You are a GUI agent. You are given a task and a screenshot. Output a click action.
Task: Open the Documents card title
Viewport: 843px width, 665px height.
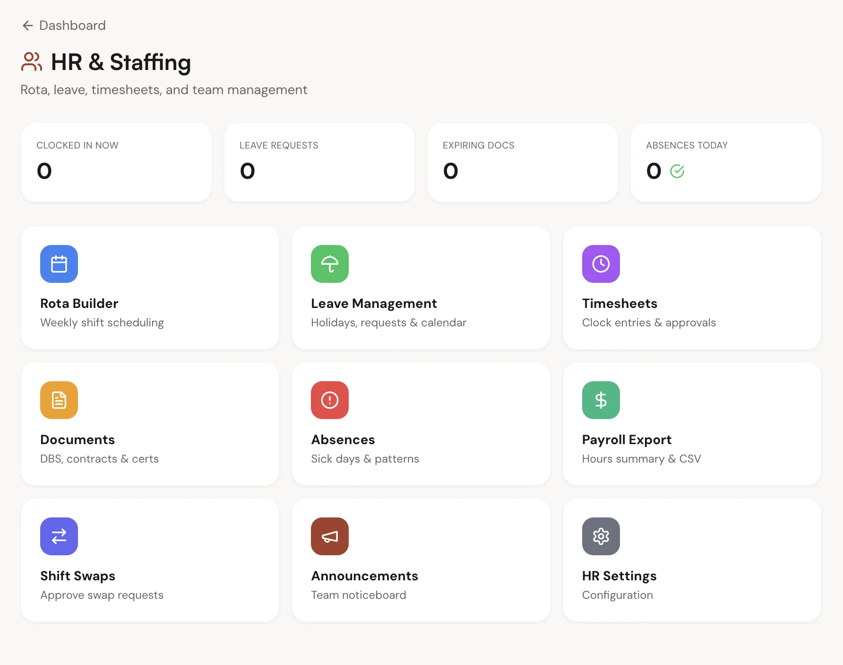[x=77, y=440]
